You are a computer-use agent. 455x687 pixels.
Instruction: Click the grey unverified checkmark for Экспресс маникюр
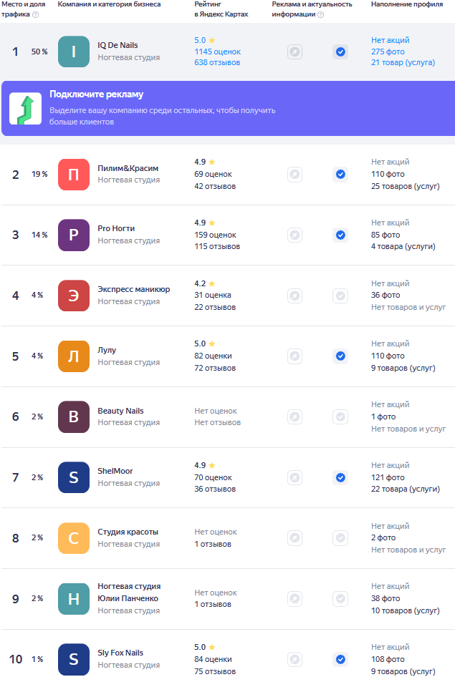pos(340,296)
